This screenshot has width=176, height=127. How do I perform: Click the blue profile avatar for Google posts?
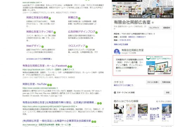117,51
